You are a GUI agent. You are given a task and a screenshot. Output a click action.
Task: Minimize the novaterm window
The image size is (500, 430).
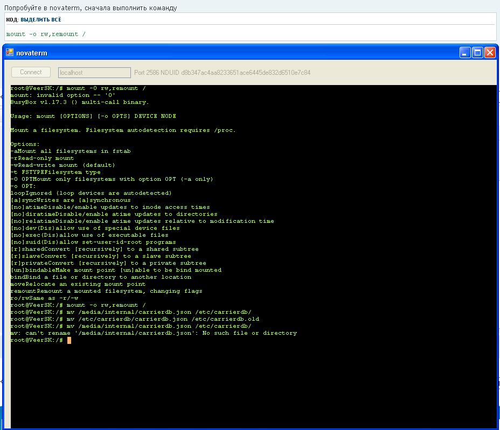465,52
